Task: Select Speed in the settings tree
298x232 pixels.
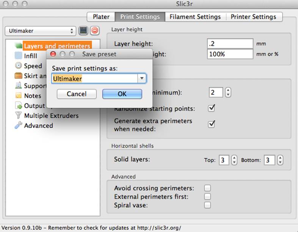Action: pyautogui.click(x=33, y=66)
